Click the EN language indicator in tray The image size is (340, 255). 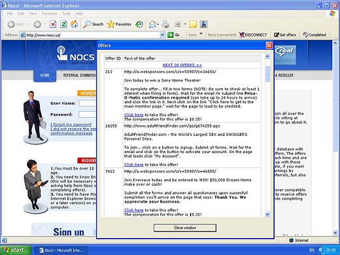312,250
